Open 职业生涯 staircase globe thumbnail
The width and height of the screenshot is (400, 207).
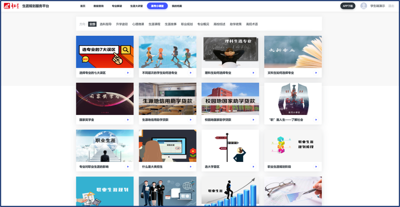[x=105, y=146]
